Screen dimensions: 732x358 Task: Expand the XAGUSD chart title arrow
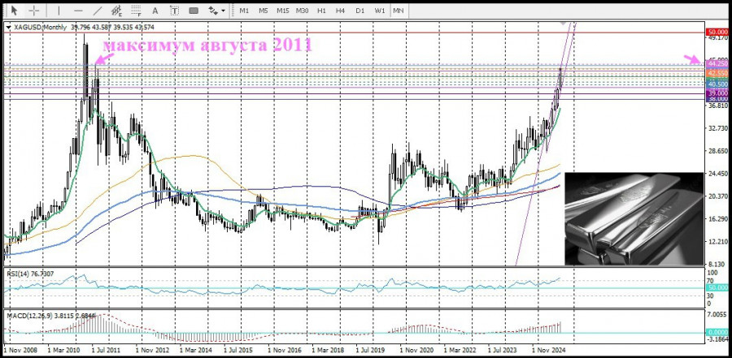point(9,27)
